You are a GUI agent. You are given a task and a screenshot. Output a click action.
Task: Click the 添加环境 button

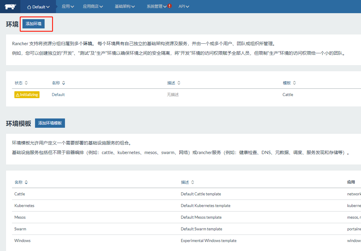click(34, 24)
